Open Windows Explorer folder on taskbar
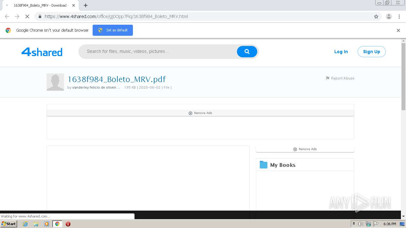 coord(36,224)
